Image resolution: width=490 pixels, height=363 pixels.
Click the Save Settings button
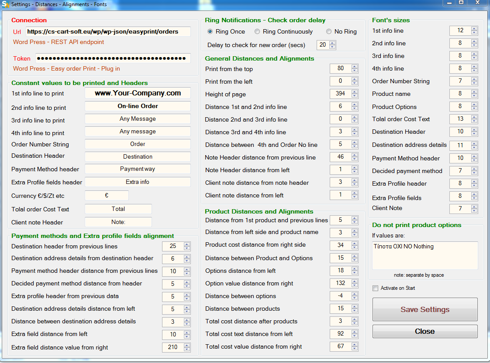point(424,309)
